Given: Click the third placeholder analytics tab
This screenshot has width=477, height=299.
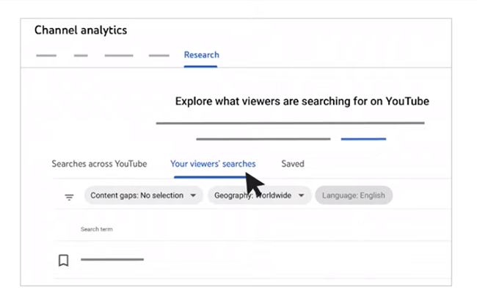Looking at the screenshot, I should (x=119, y=55).
